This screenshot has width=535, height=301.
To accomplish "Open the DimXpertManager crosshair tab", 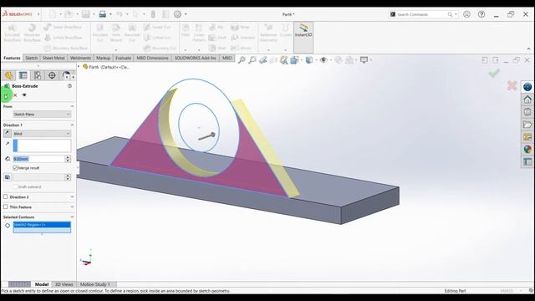I will point(52,75).
